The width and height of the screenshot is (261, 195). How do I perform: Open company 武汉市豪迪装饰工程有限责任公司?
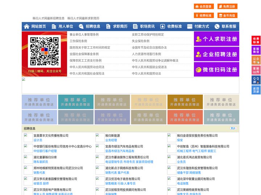(127, 157)
